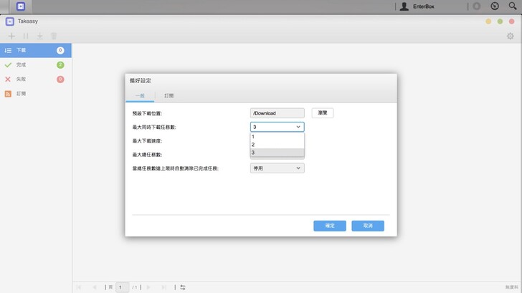Go to previous page in pager

95,287
